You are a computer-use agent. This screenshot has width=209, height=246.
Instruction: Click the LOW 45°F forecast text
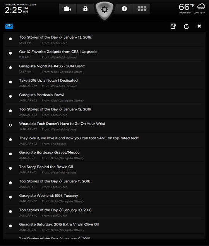[x=199, y=13]
